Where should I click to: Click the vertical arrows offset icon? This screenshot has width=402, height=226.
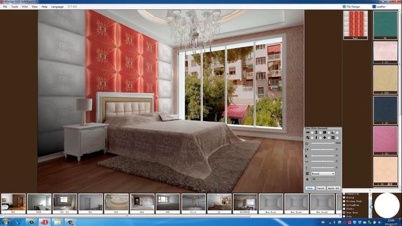tap(307, 168)
